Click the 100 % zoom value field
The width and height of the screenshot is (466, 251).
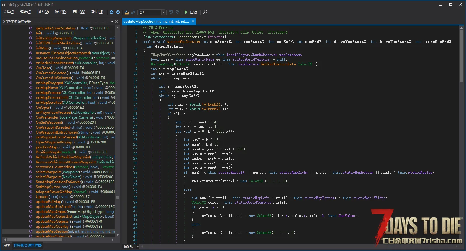pyautogui.click(x=129, y=247)
